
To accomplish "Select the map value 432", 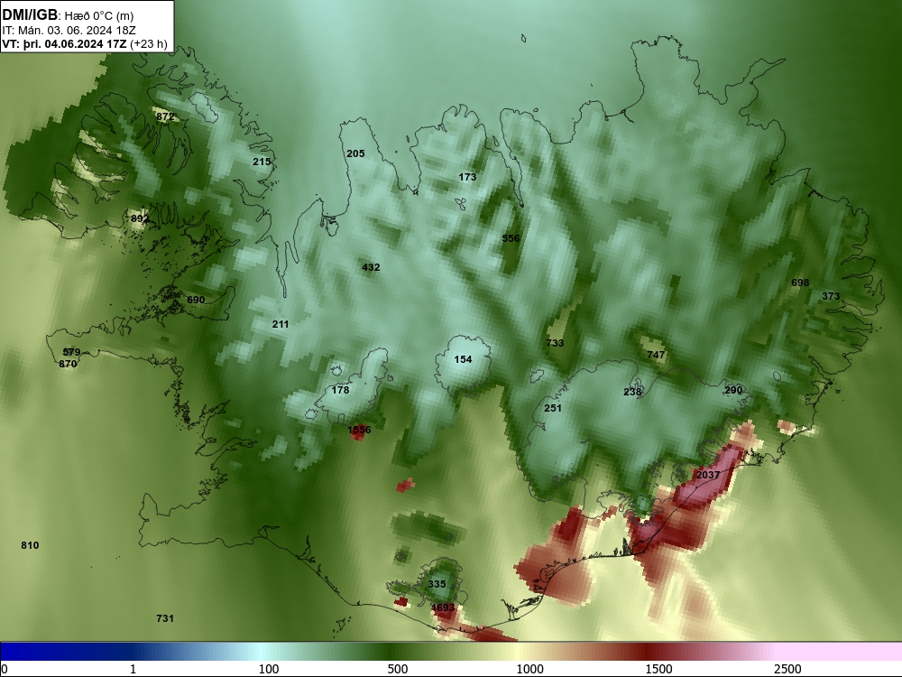I will (371, 267).
